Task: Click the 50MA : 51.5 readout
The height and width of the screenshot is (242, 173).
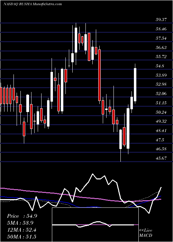Action: (x=21, y=236)
